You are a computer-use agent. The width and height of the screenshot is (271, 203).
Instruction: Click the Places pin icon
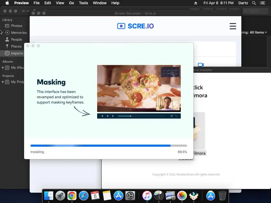pos(7,46)
